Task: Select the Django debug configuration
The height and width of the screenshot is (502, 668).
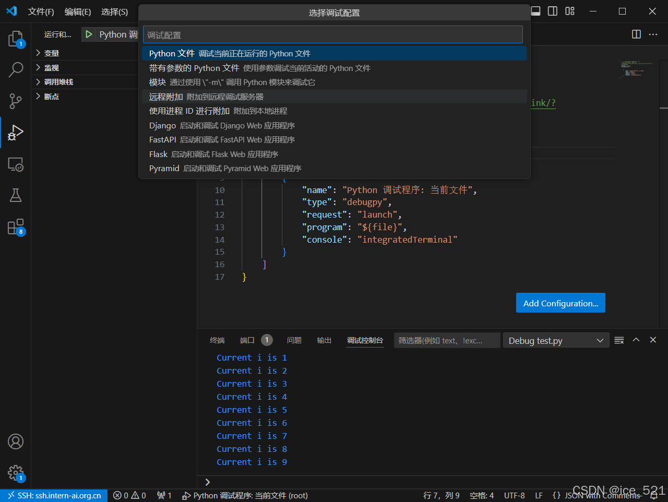Action: tap(335, 125)
